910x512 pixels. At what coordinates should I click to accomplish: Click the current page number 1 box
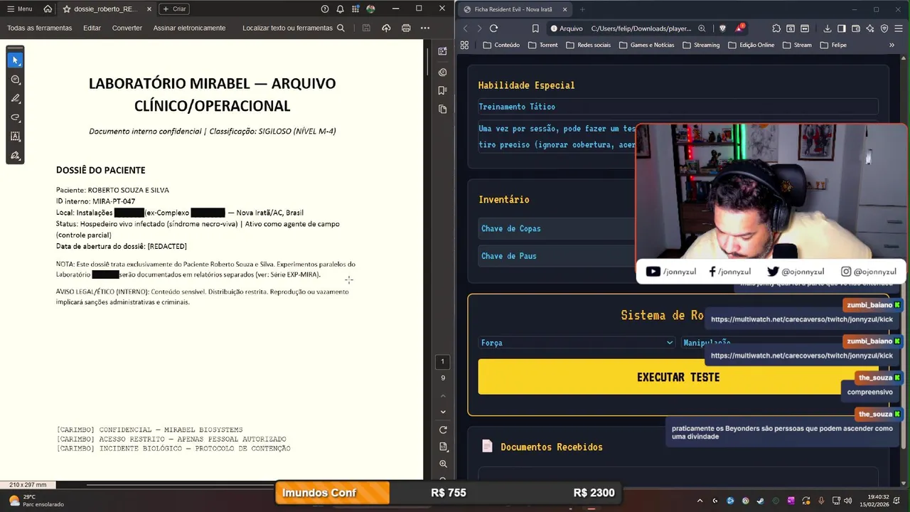click(x=442, y=361)
